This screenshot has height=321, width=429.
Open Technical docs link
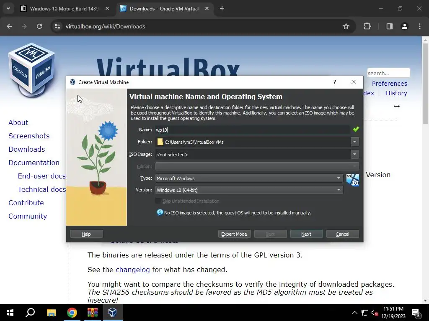pyautogui.click(x=41, y=189)
